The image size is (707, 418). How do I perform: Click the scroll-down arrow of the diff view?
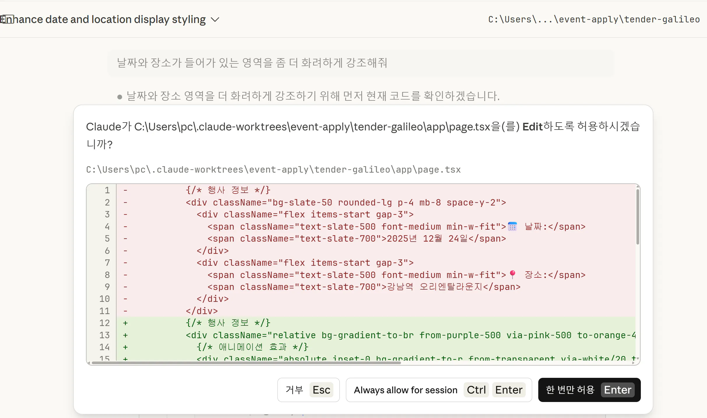tap(638, 358)
